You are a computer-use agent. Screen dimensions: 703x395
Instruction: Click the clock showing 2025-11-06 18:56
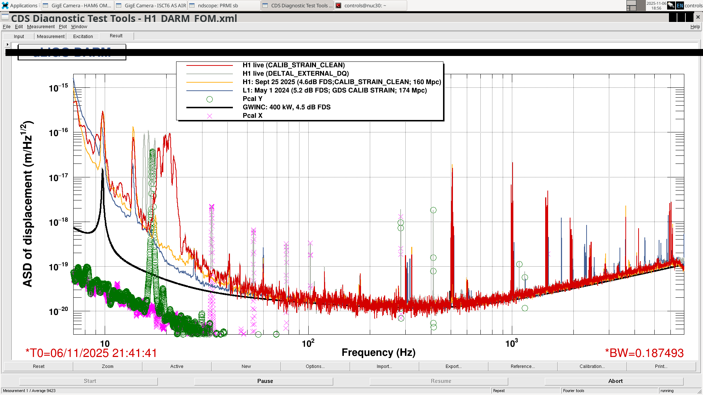pos(656,5)
